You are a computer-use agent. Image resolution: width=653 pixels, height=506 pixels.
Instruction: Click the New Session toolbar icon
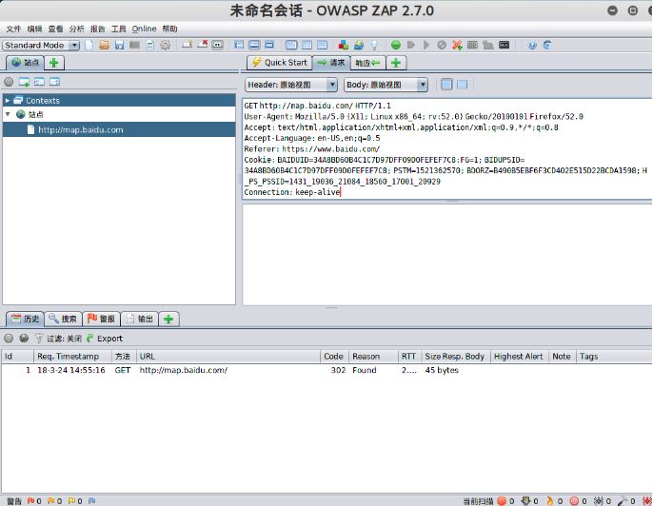[x=89, y=45]
